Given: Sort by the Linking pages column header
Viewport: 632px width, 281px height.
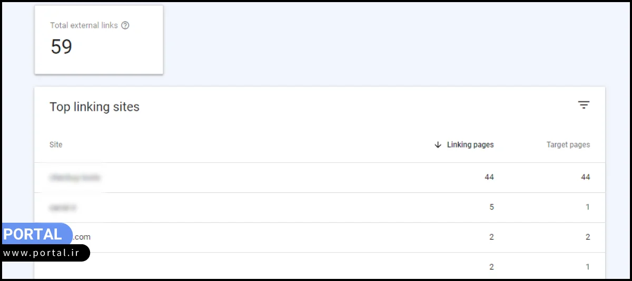Looking at the screenshot, I should (470, 145).
